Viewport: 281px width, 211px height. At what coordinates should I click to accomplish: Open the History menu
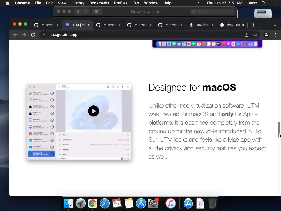(78, 3)
